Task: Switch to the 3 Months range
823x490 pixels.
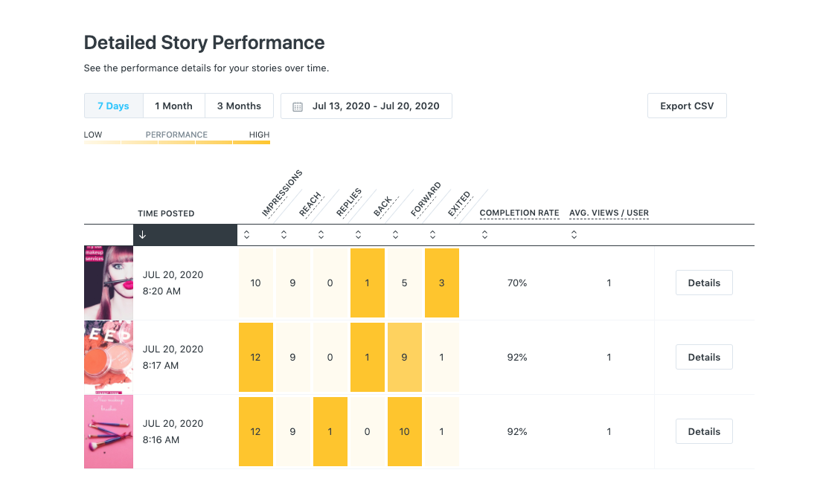Action: pyautogui.click(x=240, y=106)
